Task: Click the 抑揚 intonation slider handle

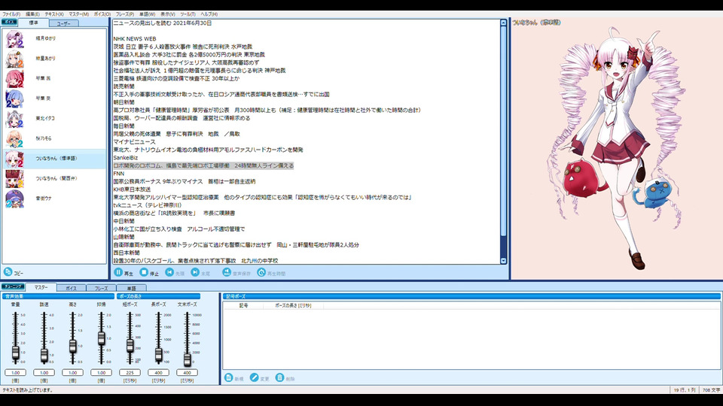Action: (x=101, y=339)
